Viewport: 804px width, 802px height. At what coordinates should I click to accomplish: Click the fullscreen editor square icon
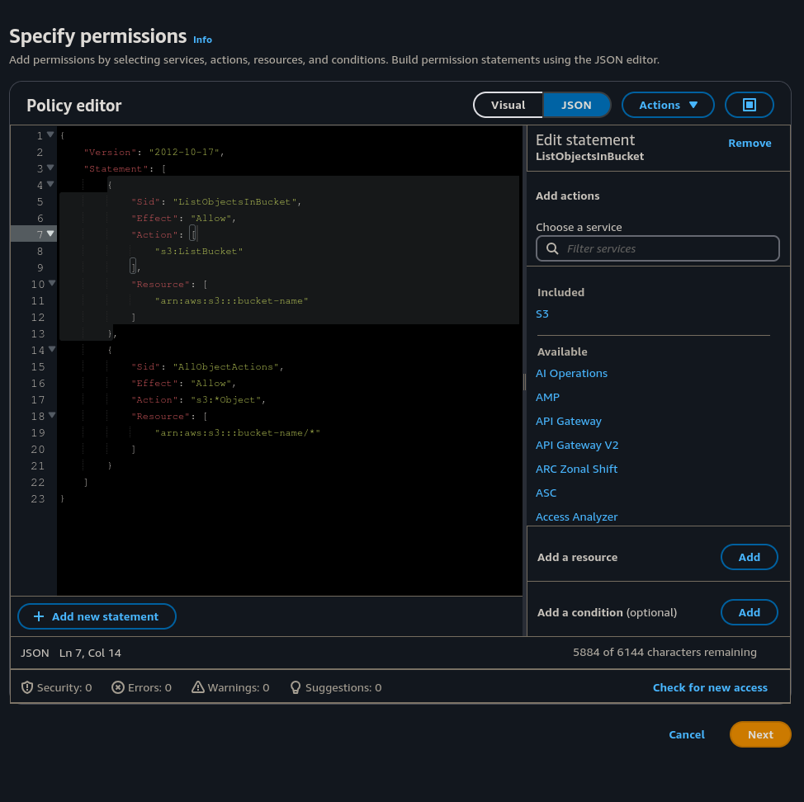tap(749, 105)
